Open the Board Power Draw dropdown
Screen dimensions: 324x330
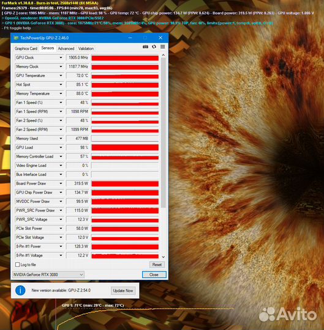(x=61, y=183)
